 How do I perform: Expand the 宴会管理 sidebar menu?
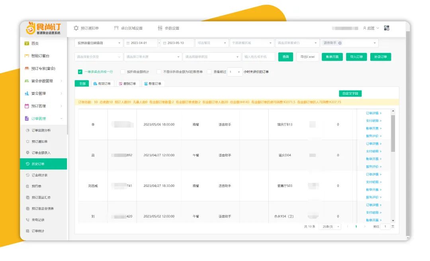[43, 93]
